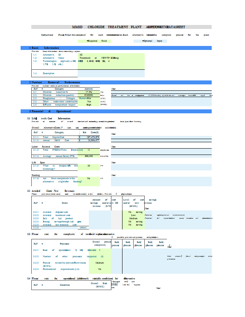Click the Pretreatment requirements No cell
This screenshot has height=317, width=245.
tap(100, 269)
